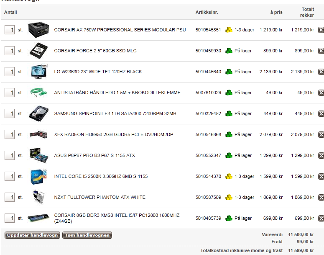Click the Frakt 99,00 kr value
324x255 pixels.
306,242
